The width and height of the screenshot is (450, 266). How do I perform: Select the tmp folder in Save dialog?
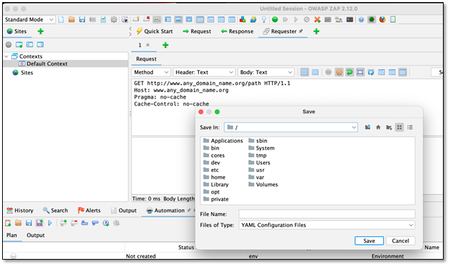(257, 156)
